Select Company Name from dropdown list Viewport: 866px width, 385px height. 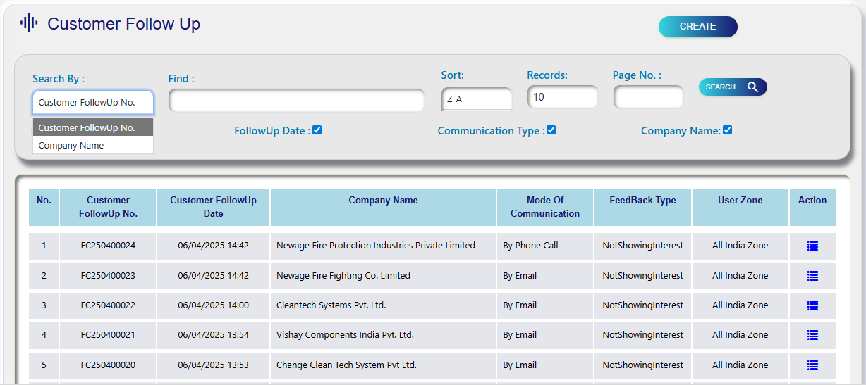[71, 146]
